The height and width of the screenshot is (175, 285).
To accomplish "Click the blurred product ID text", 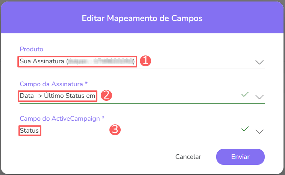I will click(101, 61).
